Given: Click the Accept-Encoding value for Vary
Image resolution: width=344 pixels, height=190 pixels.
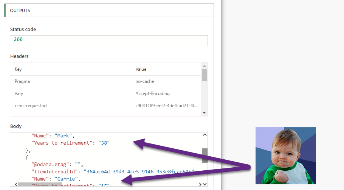Looking at the screenshot, I should tap(152, 93).
